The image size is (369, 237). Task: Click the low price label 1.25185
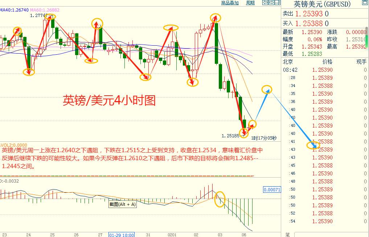(x=230, y=136)
